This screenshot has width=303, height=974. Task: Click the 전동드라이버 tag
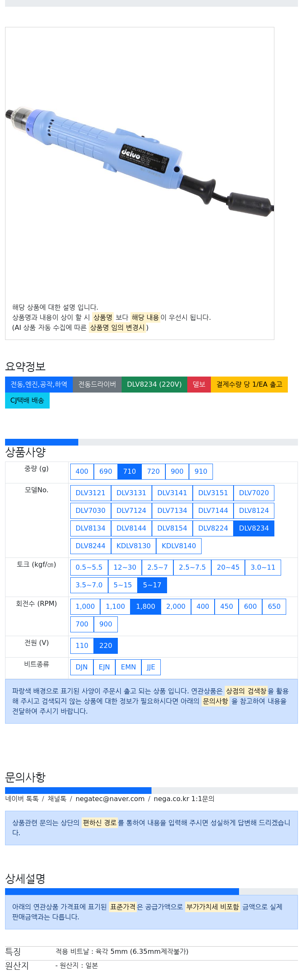97,385
